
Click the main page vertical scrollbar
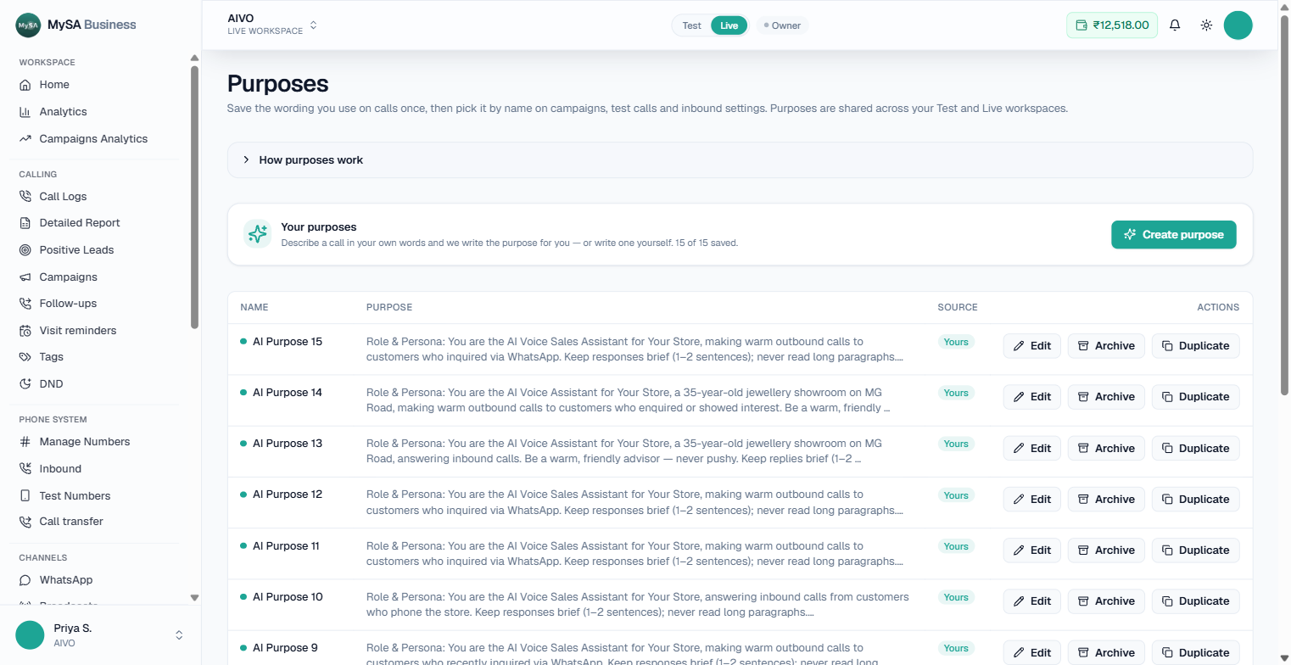pyautogui.click(x=1285, y=204)
